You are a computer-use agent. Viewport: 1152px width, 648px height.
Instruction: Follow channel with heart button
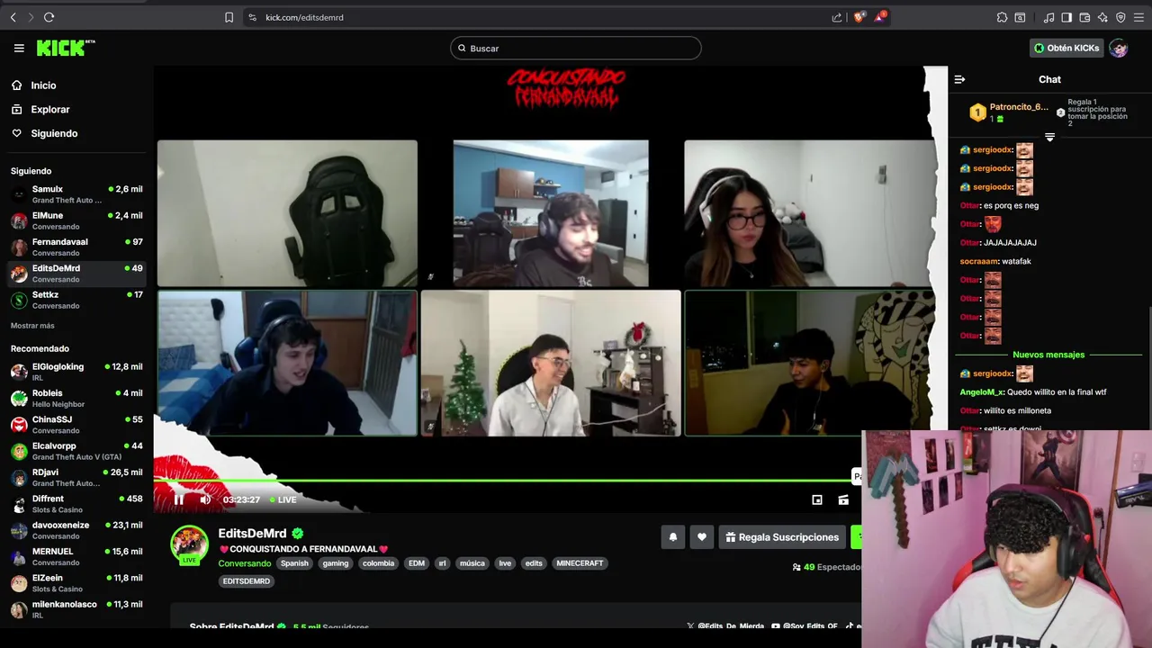click(x=702, y=537)
